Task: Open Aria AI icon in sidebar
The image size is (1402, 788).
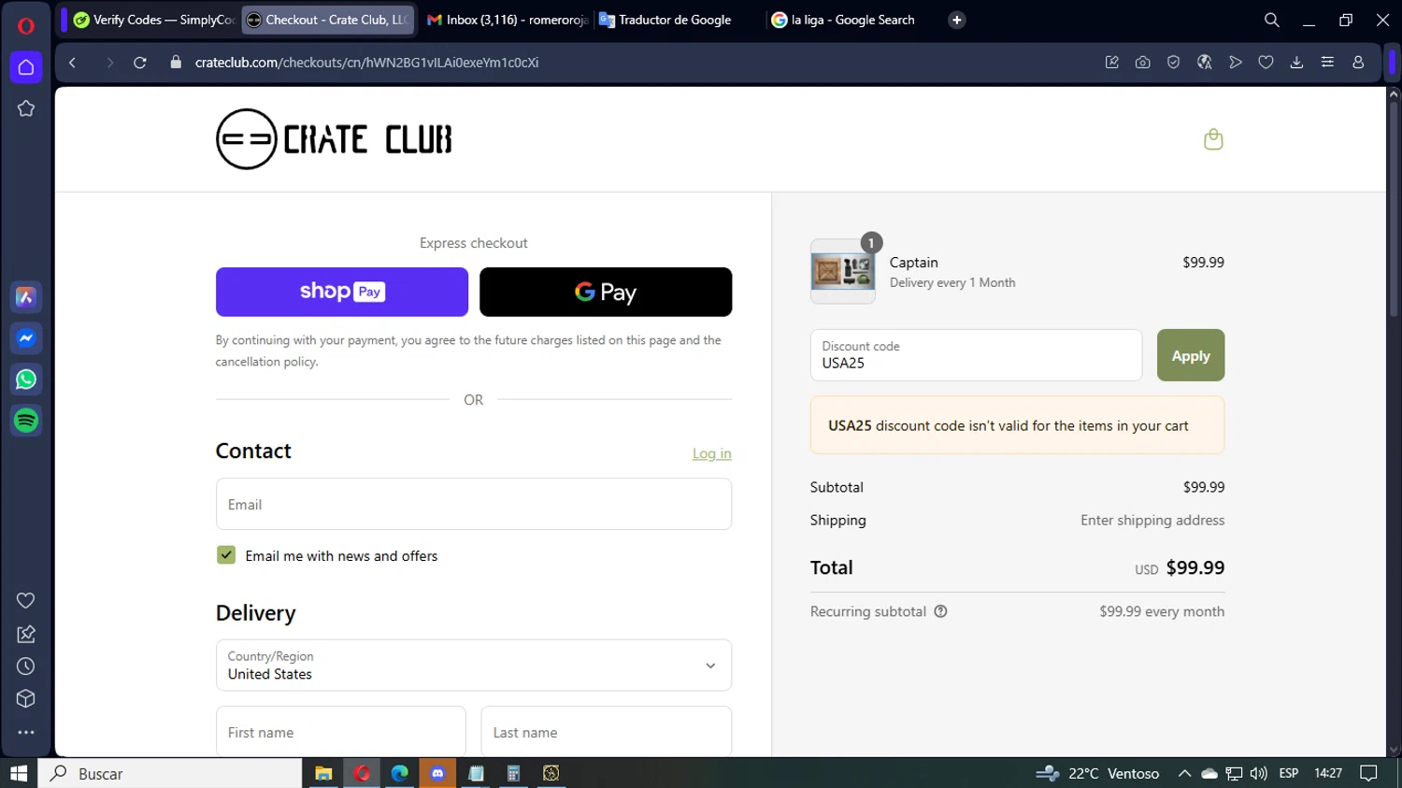Action: [26, 297]
